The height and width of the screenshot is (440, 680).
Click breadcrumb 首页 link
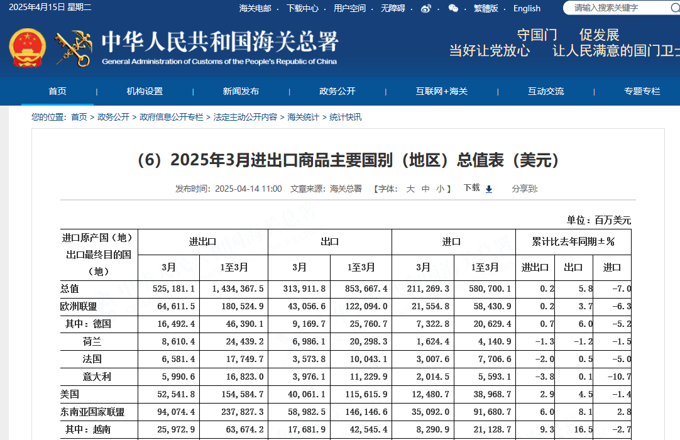click(79, 117)
